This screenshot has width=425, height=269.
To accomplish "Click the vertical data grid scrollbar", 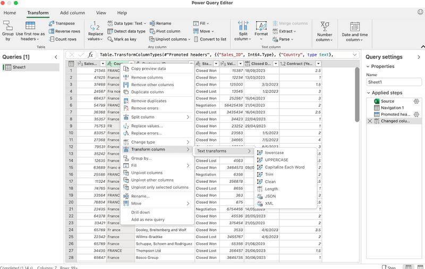I will [357, 95].
